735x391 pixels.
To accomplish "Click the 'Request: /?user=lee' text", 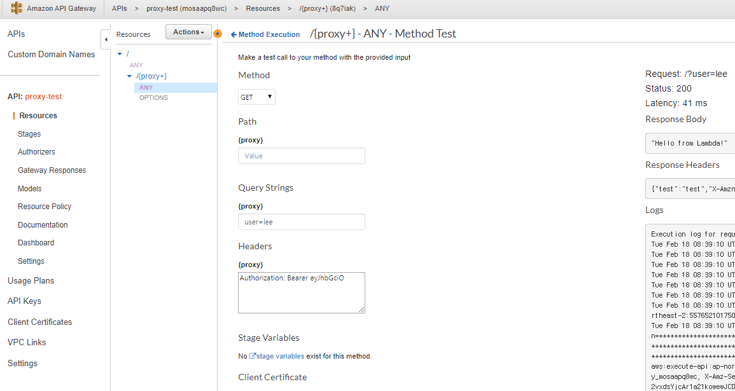I will [x=686, y=74].
